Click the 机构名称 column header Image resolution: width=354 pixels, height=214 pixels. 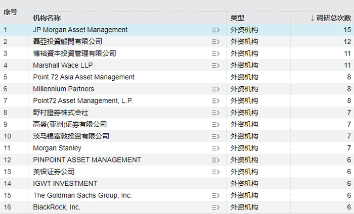pos(47,18)
